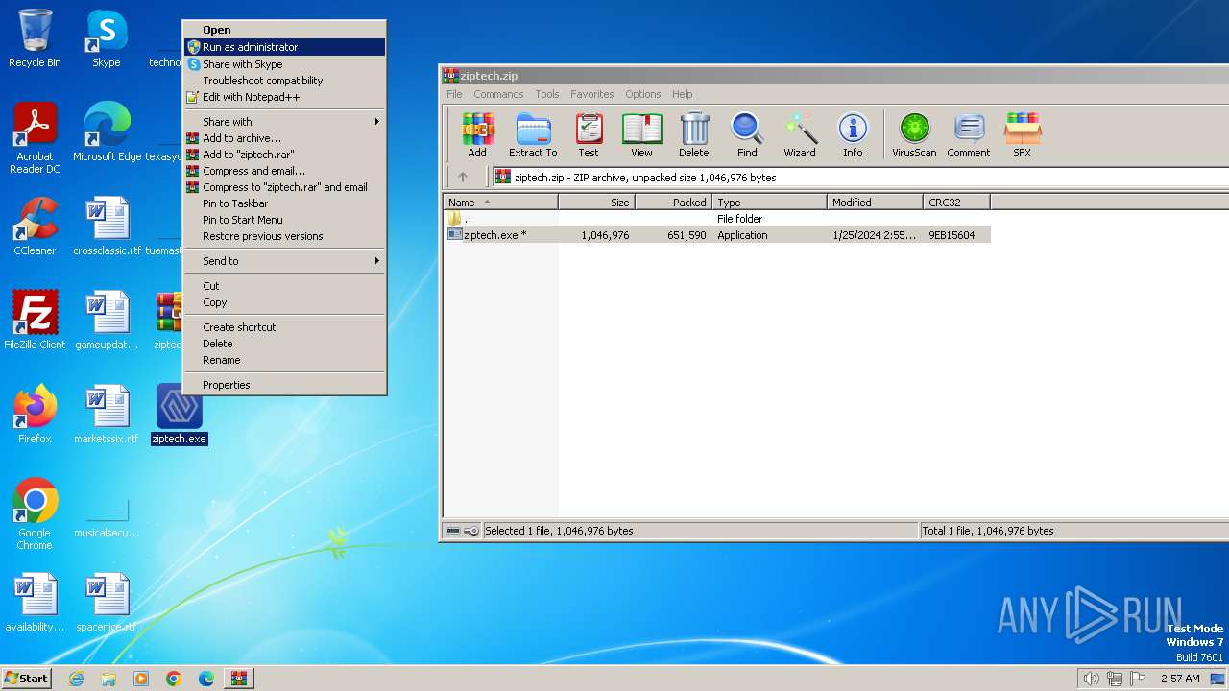Select ziptech.exe desktop icon

click(179, 415)
